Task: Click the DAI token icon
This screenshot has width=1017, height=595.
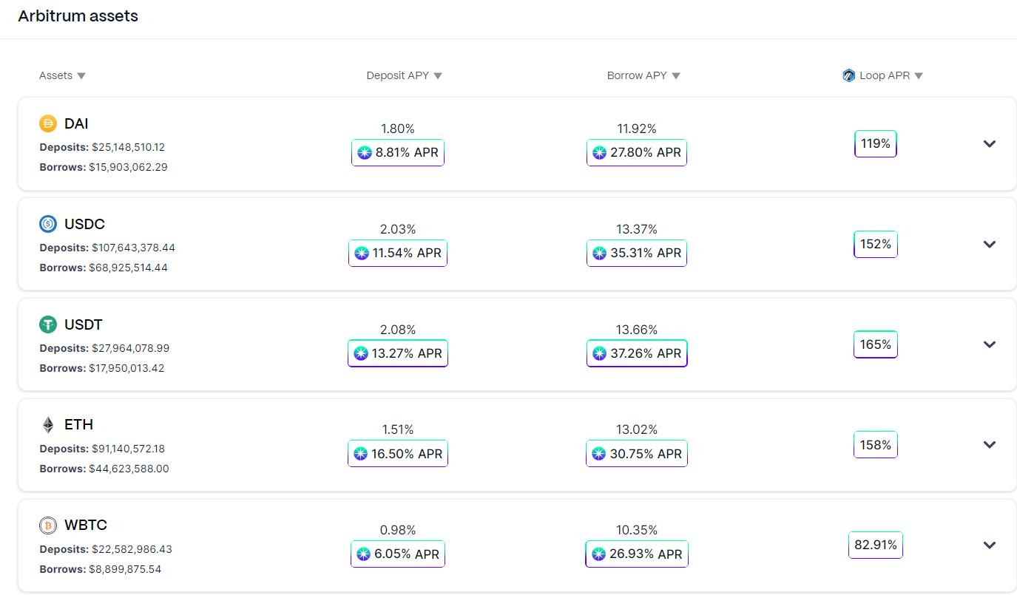Action: (x=48, y=123)
